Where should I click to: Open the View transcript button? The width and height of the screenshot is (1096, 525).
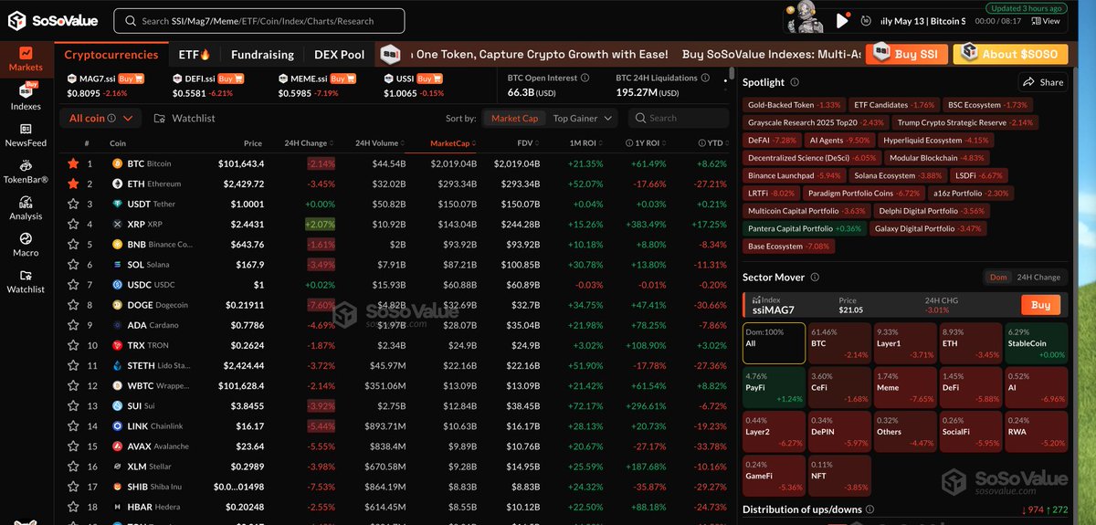(x=1046, y=21)
